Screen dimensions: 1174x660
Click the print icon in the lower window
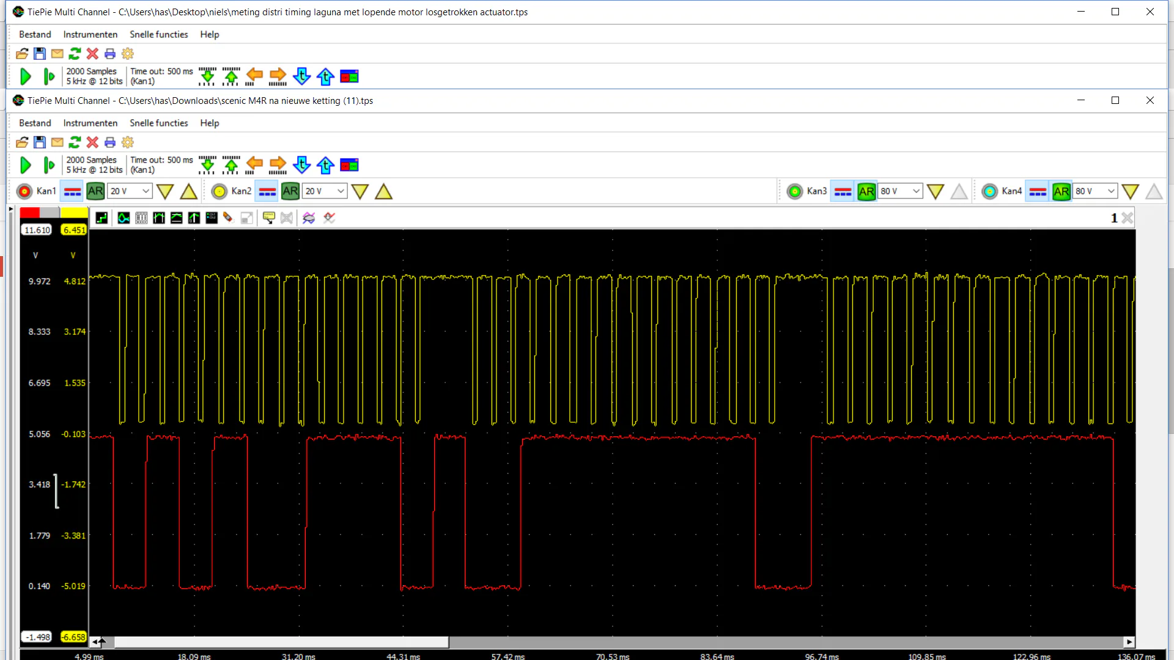(x=110, y=142)
